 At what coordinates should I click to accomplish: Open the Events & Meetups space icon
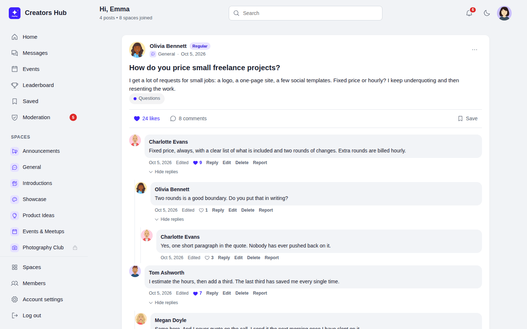click(x=15, y=231)
